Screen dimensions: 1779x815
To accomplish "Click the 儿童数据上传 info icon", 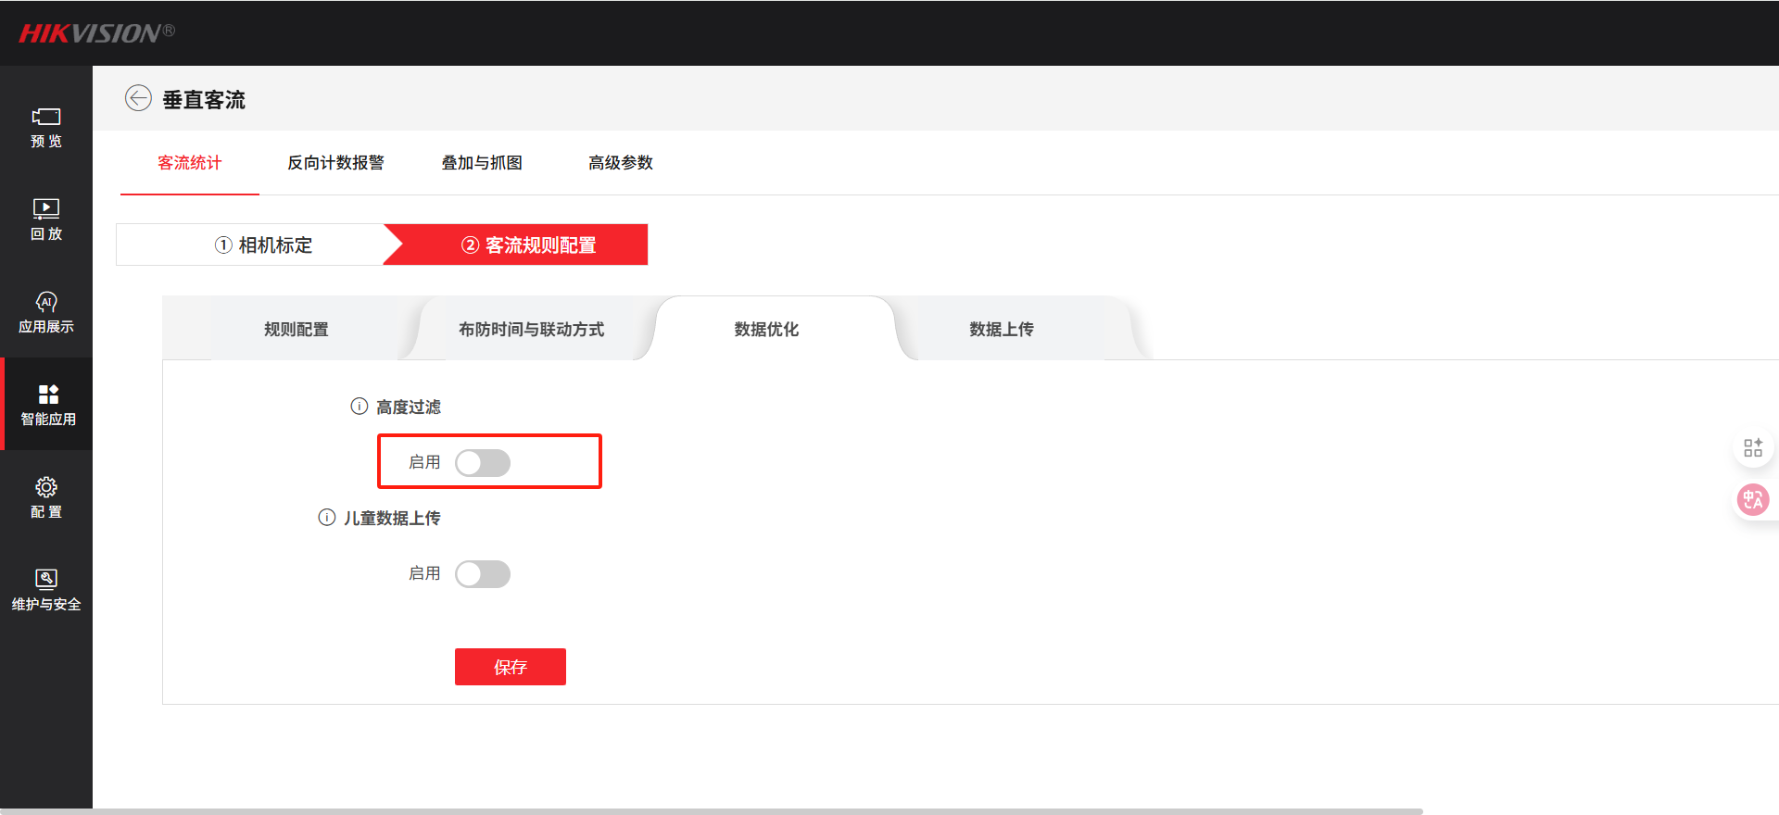I will point(327,518).
